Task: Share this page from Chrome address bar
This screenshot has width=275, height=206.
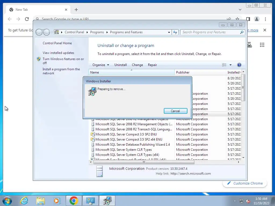Action: tap(229, 19)
